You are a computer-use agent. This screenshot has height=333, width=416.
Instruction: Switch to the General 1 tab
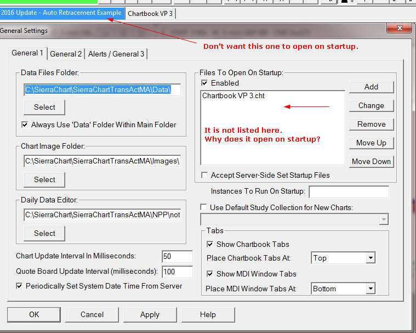27,53
